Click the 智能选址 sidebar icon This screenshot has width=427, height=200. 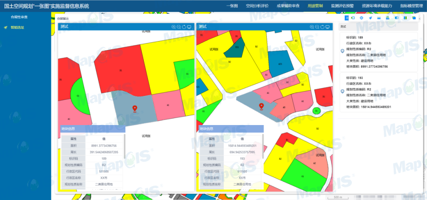tap(6, 27)
